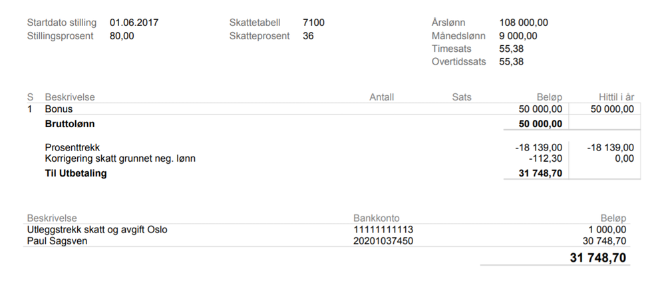
Task: Click the Timesats label
Action: tap(453, 49)
